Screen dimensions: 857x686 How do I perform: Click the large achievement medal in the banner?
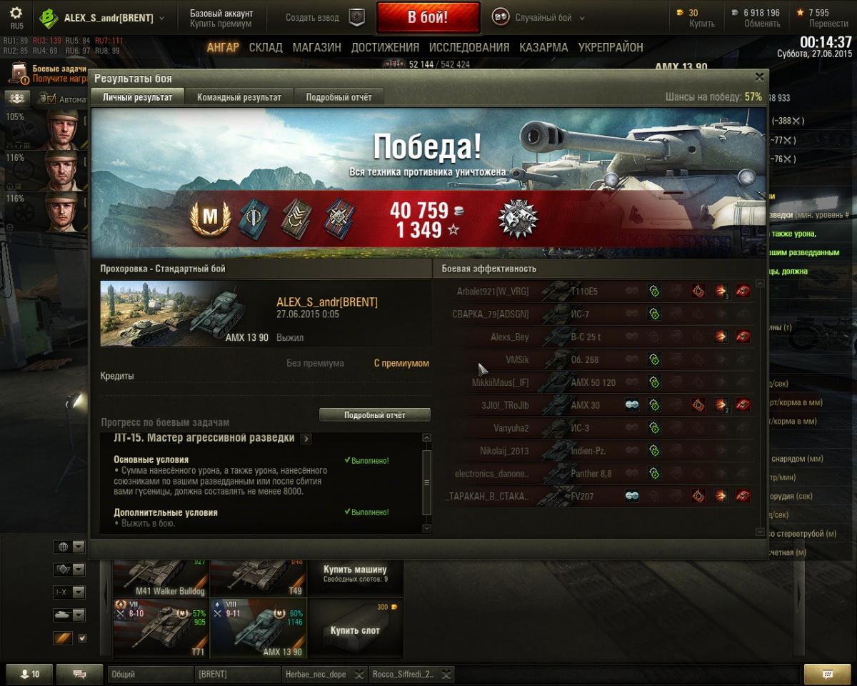[x=518, y=219]
